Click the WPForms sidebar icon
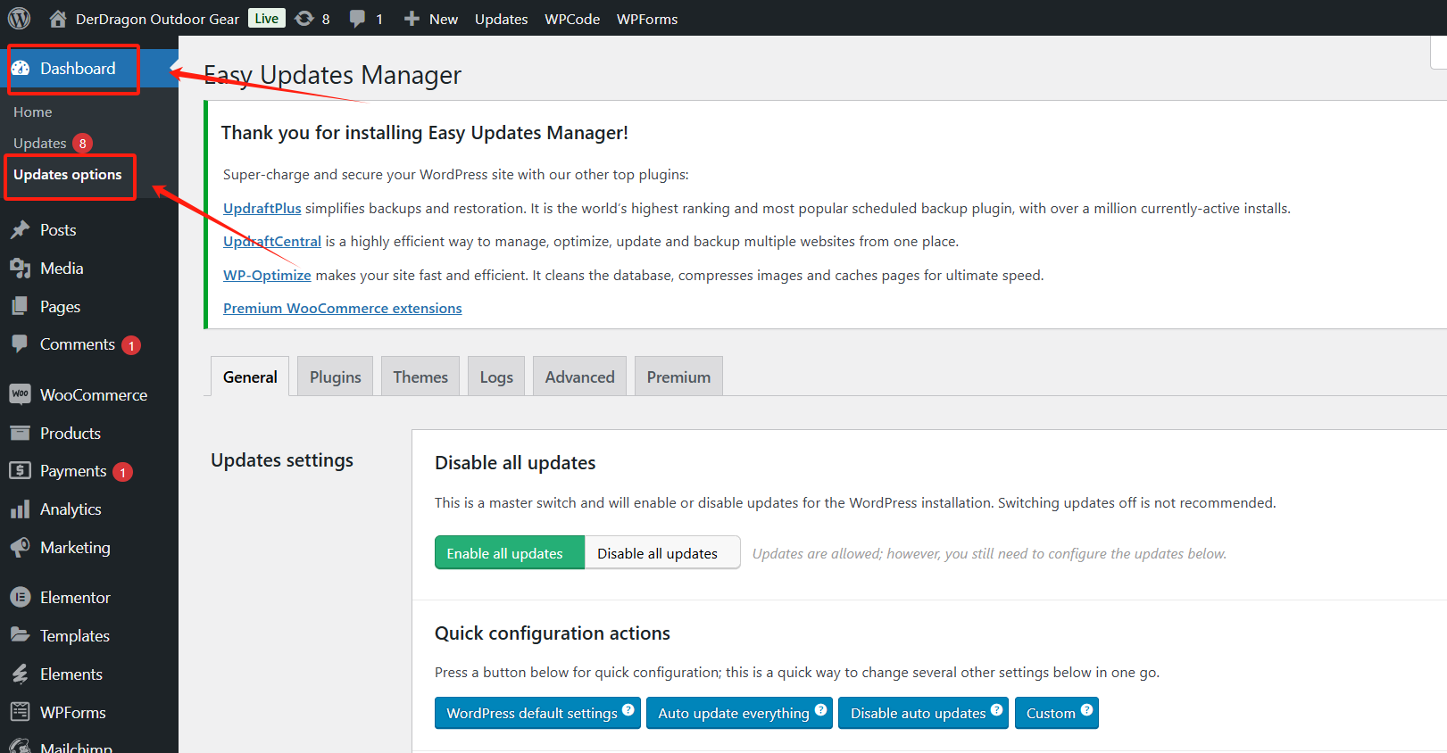Screen dimensions: 1447x753 point(21,712)
